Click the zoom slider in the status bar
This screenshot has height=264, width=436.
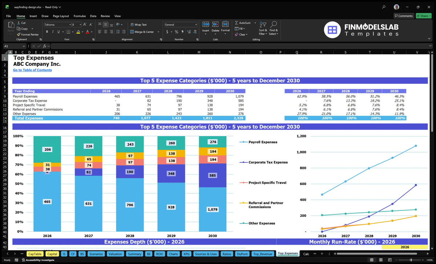coord(411,260)
